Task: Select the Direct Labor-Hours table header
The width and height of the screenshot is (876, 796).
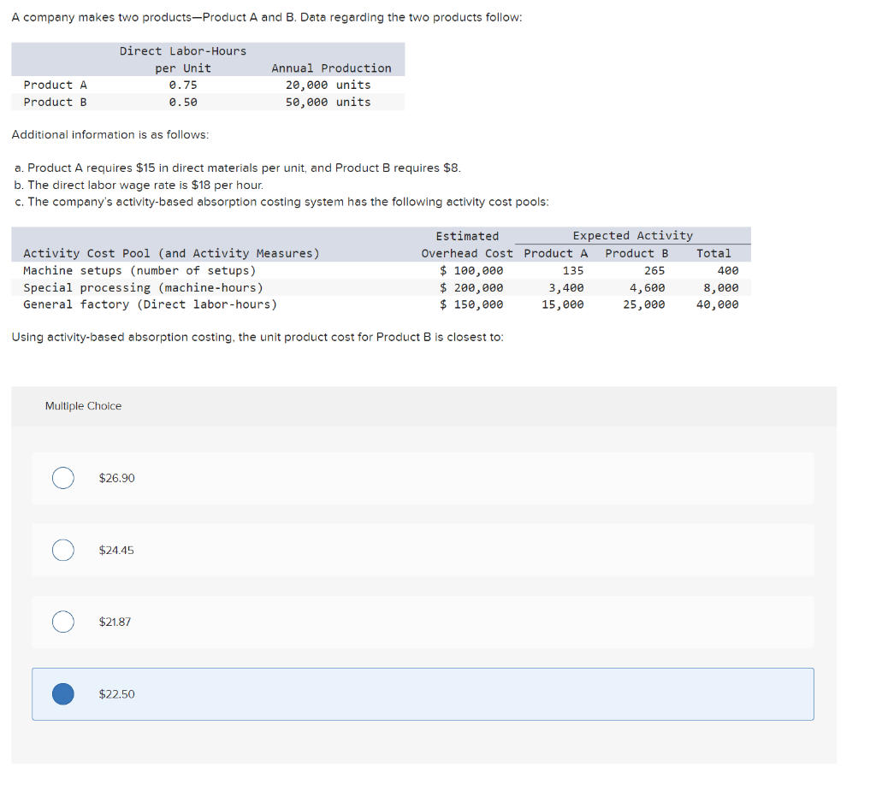Action: [182, 50]
